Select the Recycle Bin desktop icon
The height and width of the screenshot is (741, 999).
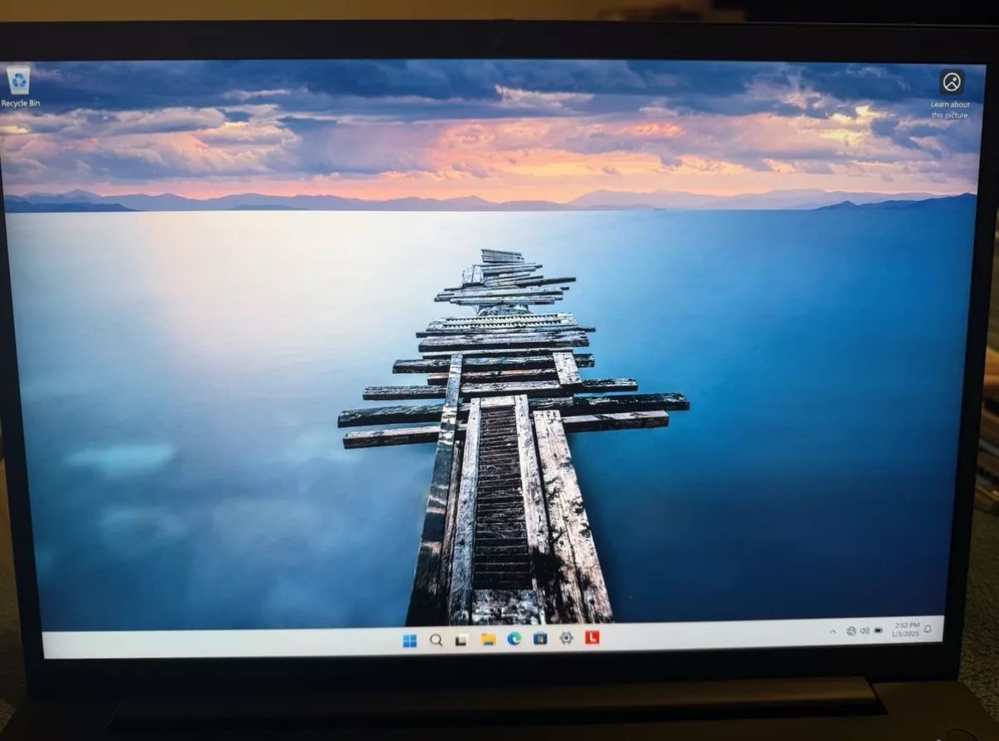(x=18, y=82)
